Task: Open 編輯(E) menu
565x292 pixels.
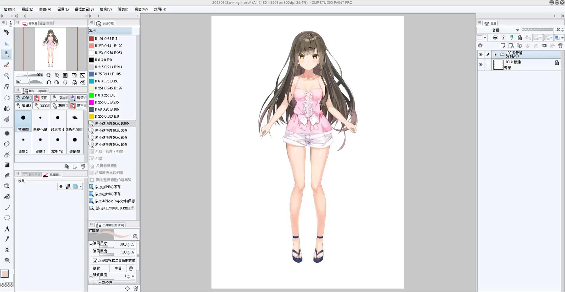Action: pyautogui.click(x=27, y=9)
